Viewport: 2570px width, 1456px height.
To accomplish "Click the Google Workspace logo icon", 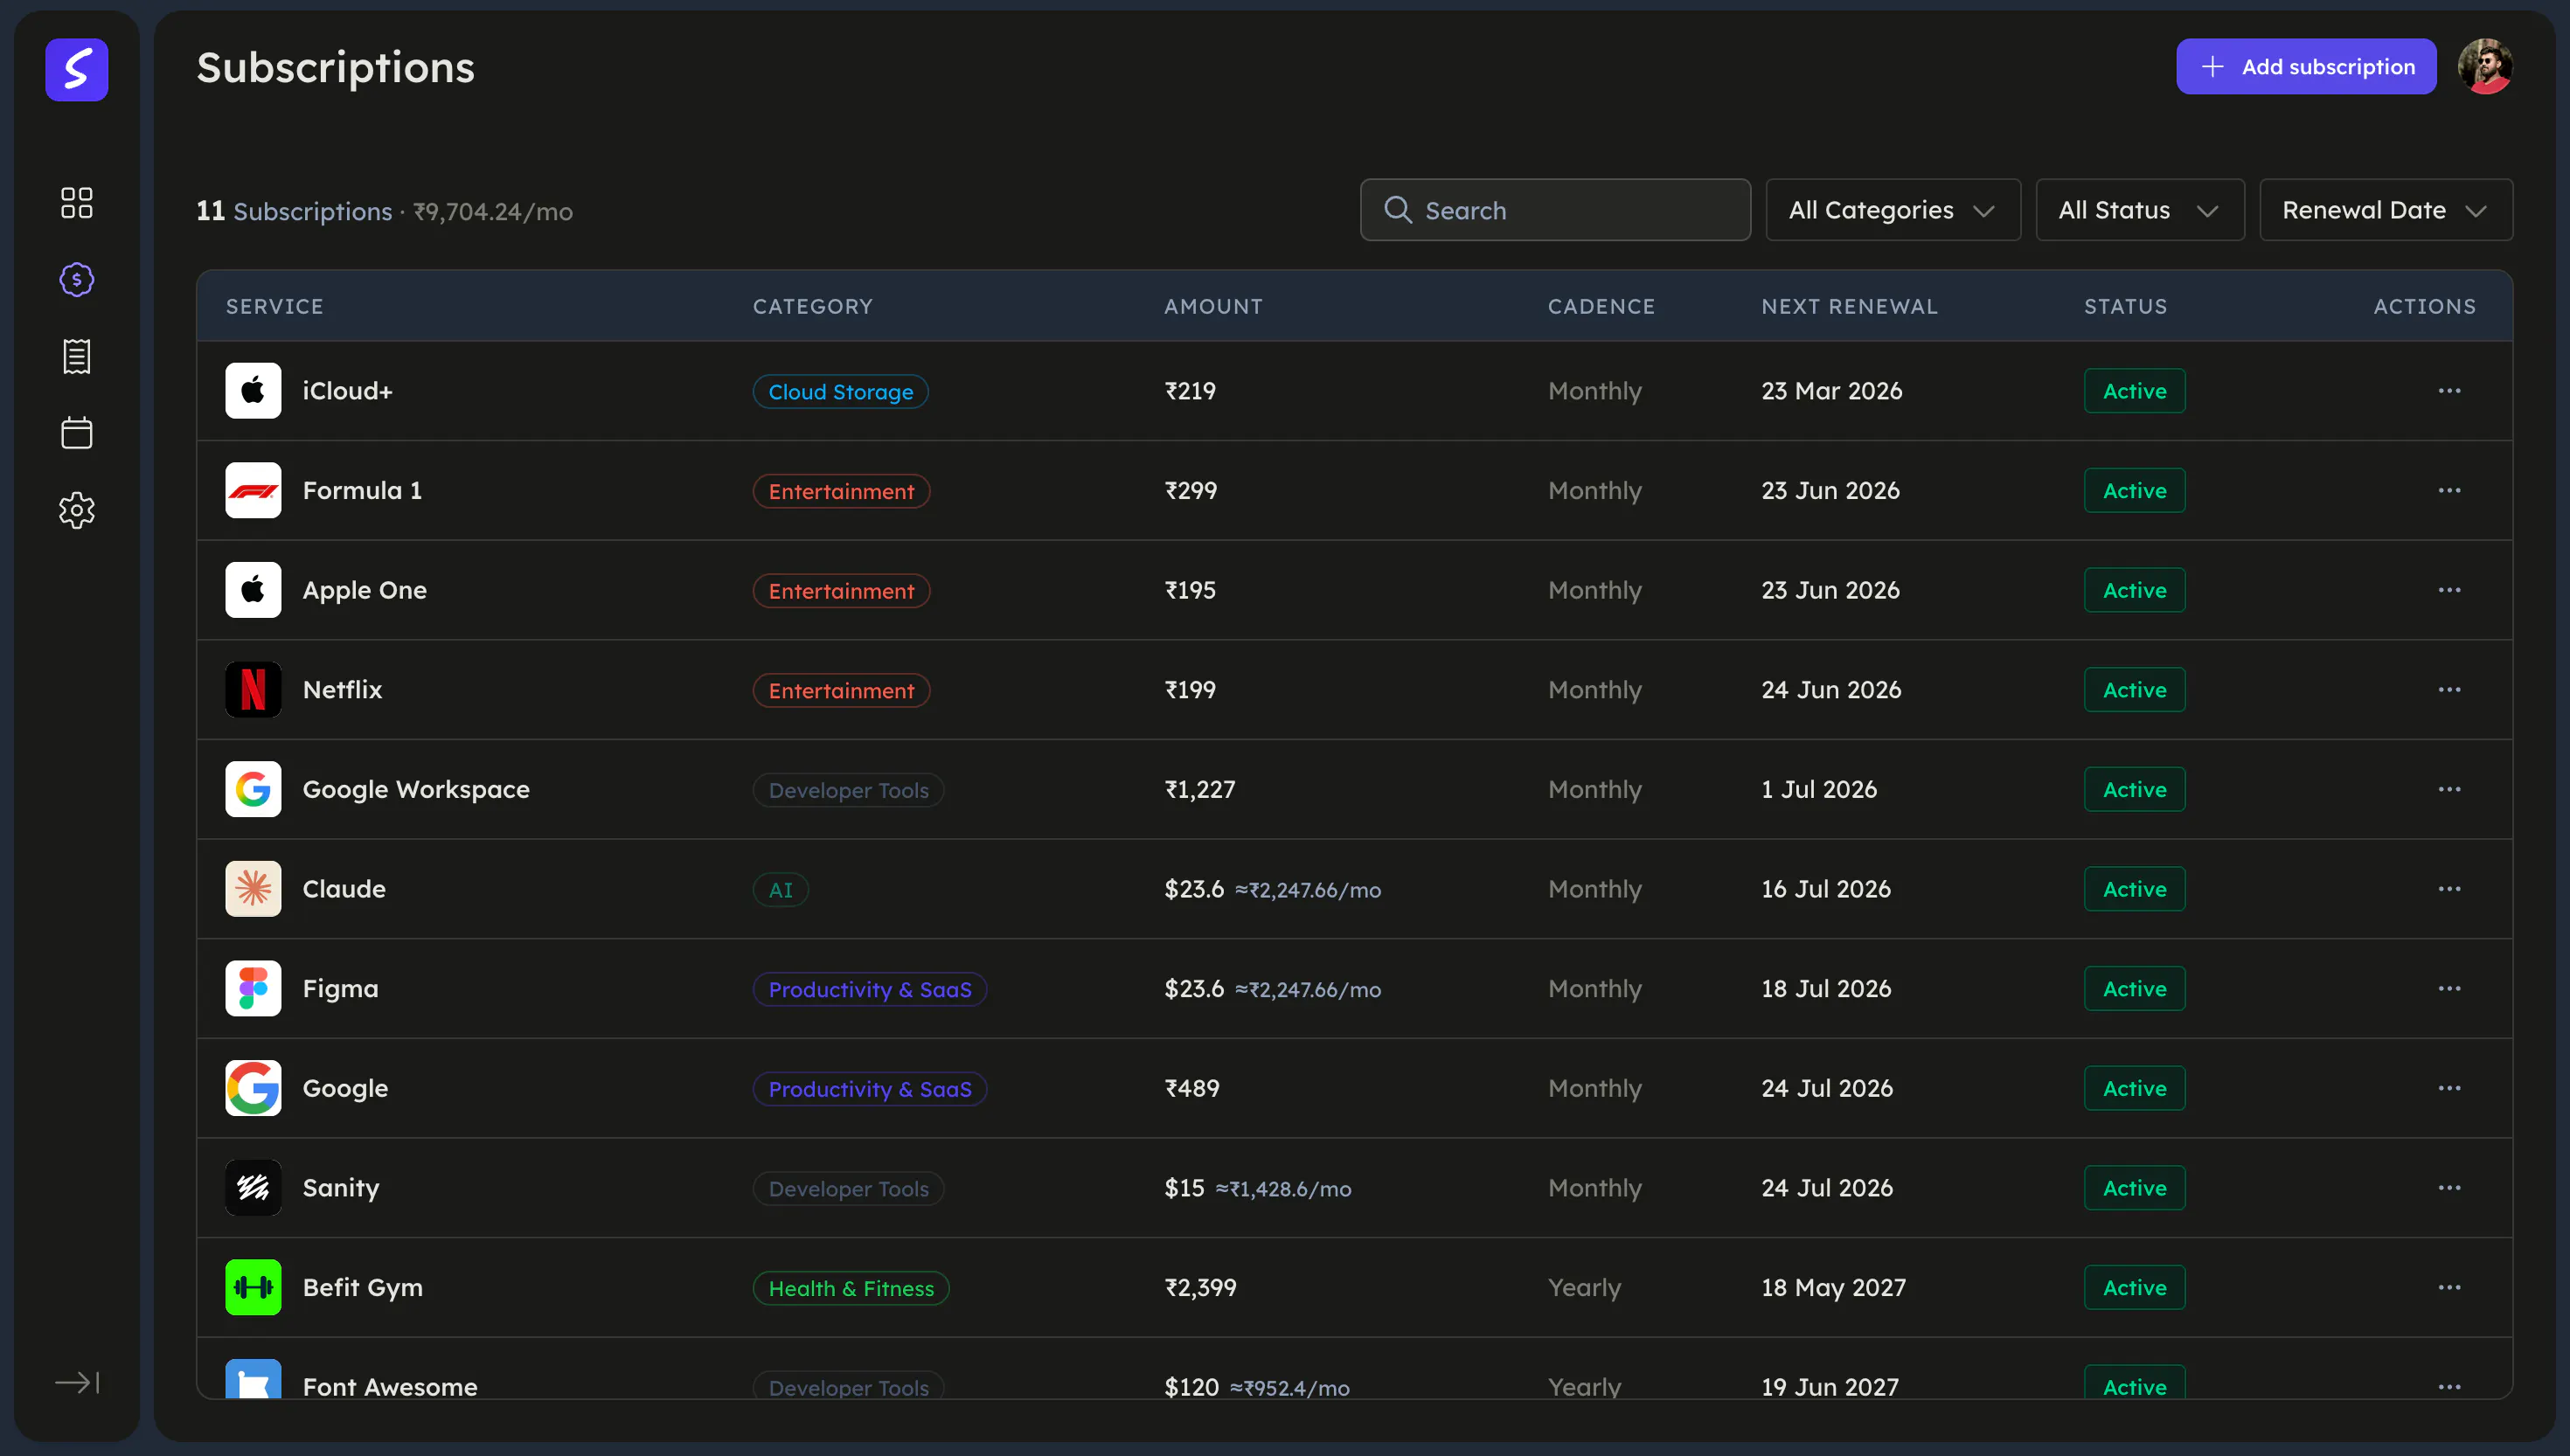I will point(253,790).
